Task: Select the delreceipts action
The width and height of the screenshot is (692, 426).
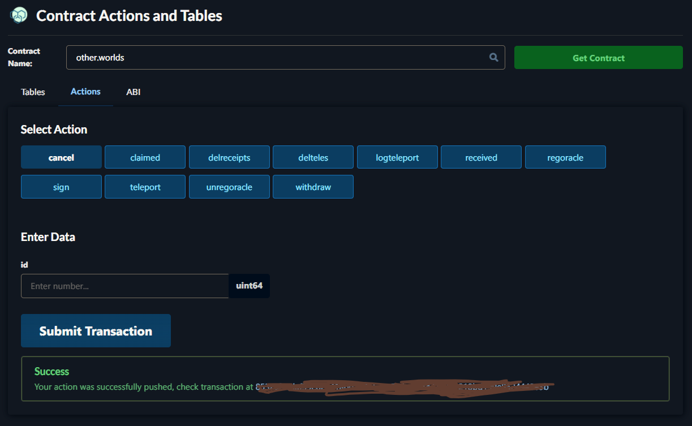Action: (x=229, y=157)
